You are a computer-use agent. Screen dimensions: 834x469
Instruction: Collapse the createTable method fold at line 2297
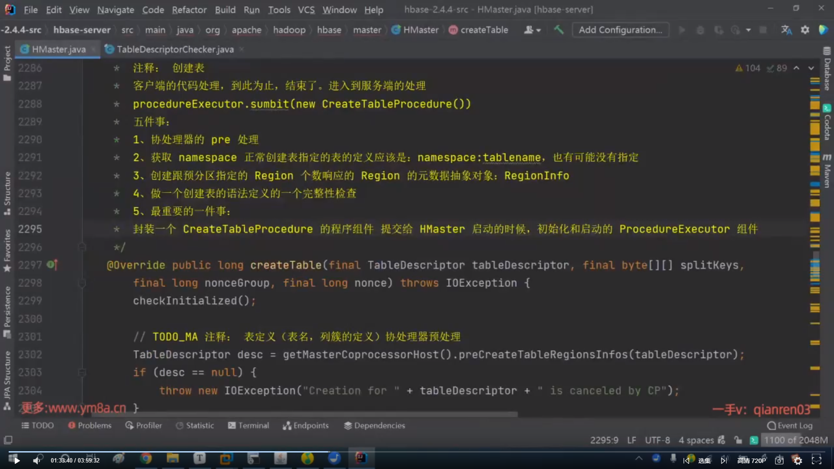[x=82, y=283]
